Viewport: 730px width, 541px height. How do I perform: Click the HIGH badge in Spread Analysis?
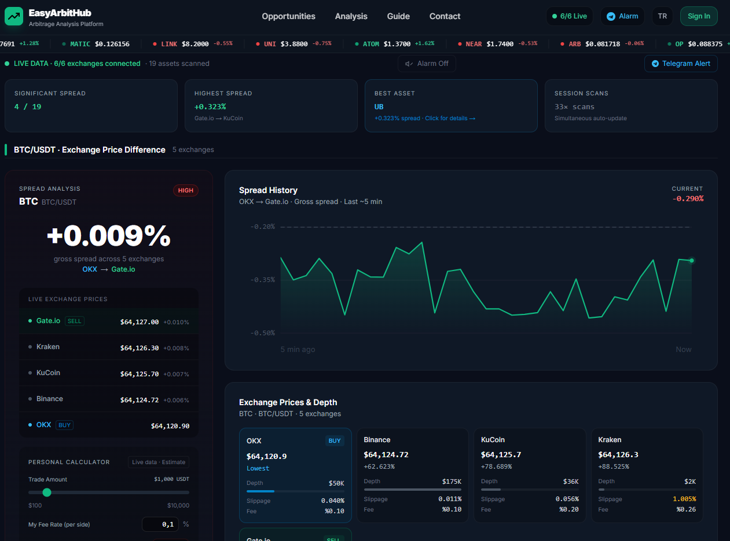click(186, 190)
